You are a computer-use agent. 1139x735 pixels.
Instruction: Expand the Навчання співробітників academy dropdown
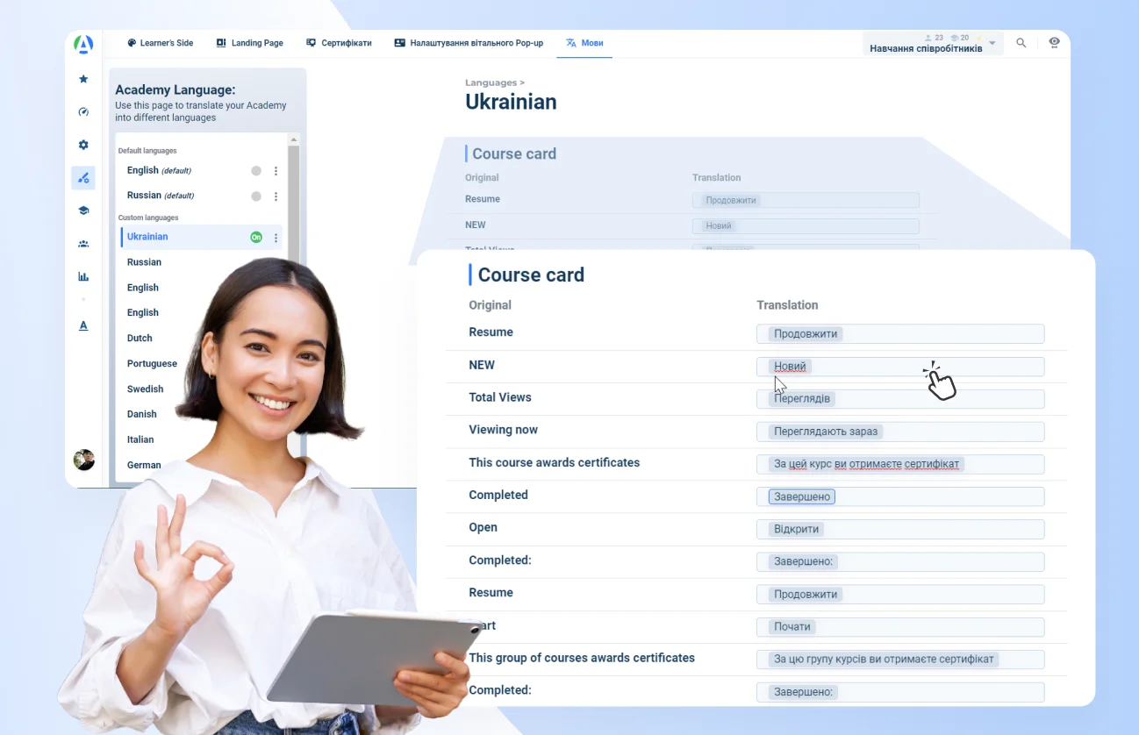[x=992, y=43]
